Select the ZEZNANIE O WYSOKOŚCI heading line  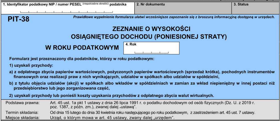[149, 29]
